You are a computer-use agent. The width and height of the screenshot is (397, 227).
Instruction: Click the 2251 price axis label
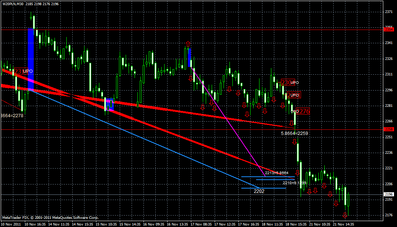[388, 137]
